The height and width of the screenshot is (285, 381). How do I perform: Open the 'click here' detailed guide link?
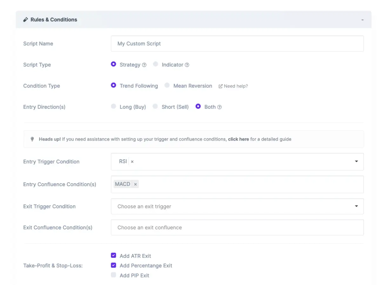238,139
